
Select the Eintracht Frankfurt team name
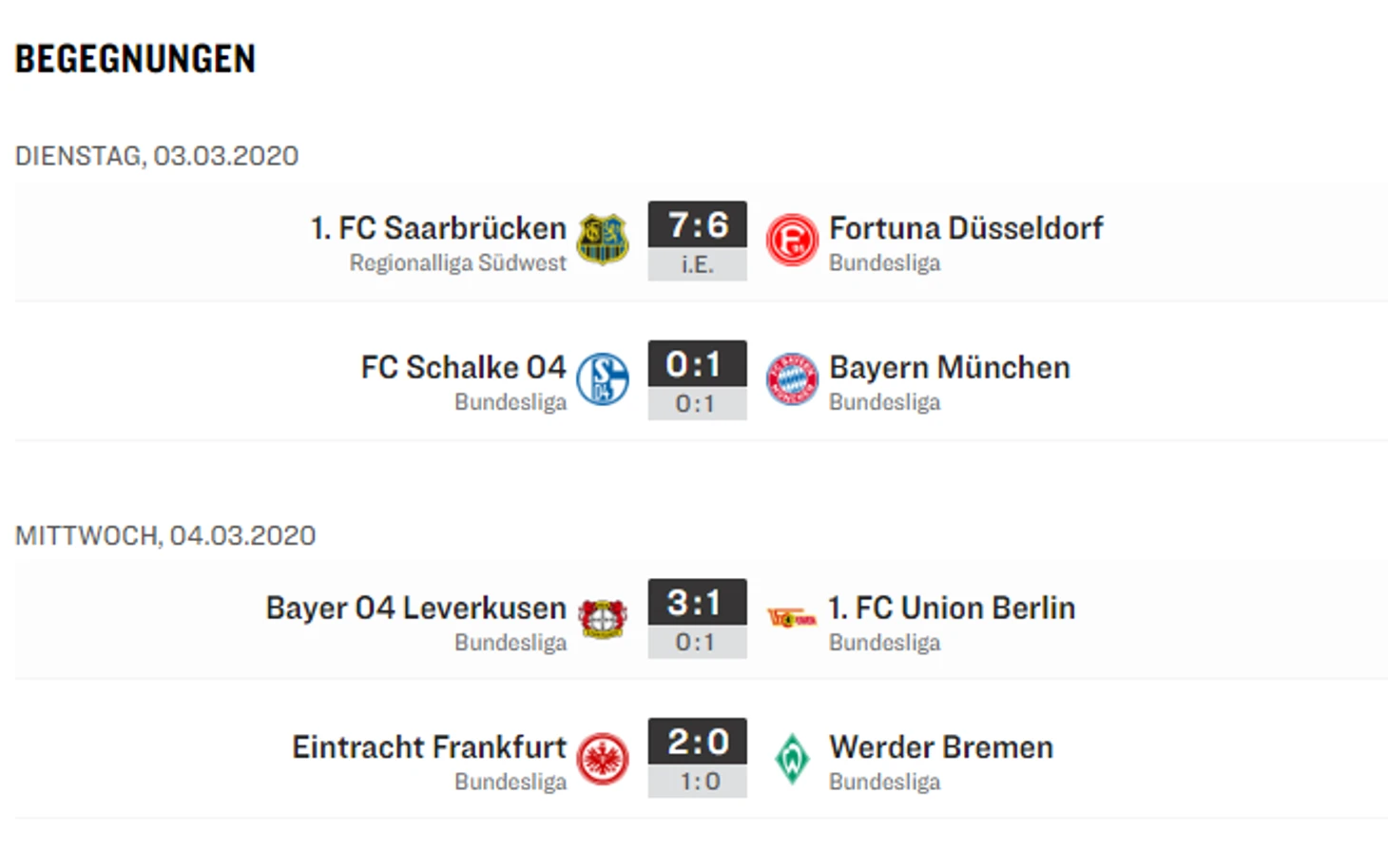(430, 746)
